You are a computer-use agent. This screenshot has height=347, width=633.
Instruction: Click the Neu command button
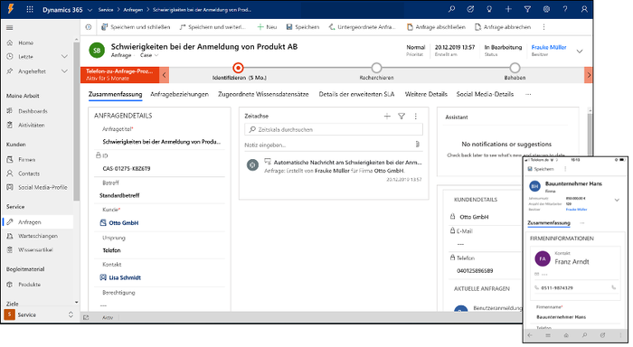pyautogui.click(x=268, y=27)
